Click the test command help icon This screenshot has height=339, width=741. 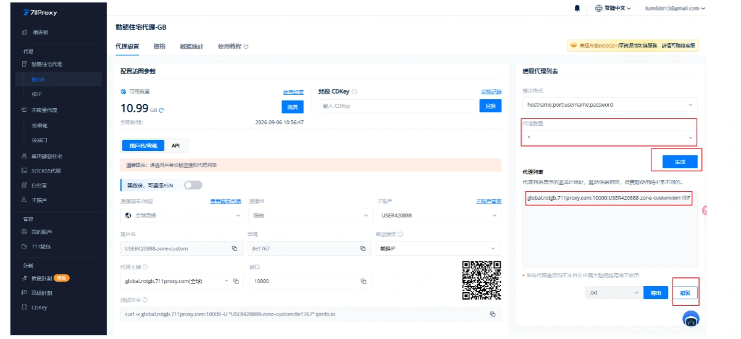pos(145,300)
